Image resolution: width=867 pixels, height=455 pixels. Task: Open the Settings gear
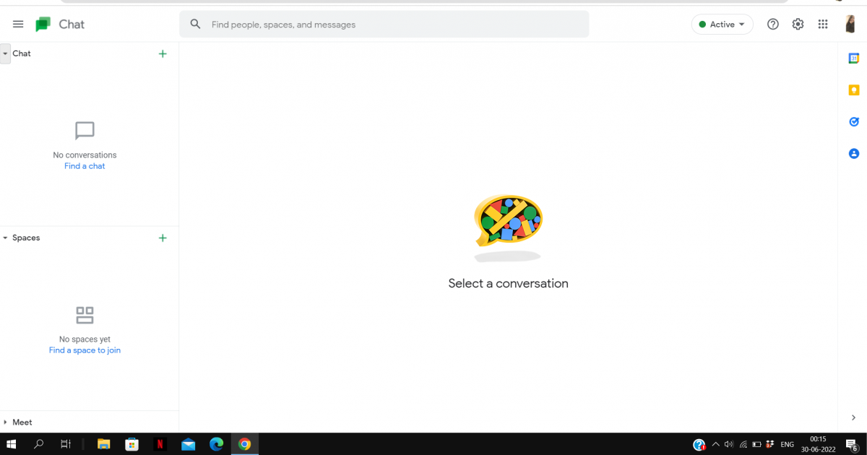click(798, 24)
